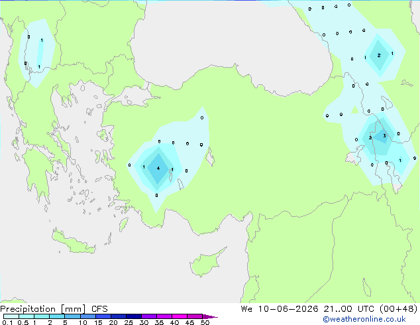Click the 25–30 mm dark blue swatch
The height and width of the screenshot is (325, 420).
(x=133, y=316)
